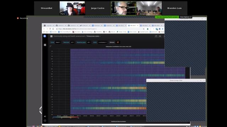Click 'Community sizing and health assessment' breadcrumb
This screenshot has width=227, height=127.
pyautogui.click(x=69, y=36)
